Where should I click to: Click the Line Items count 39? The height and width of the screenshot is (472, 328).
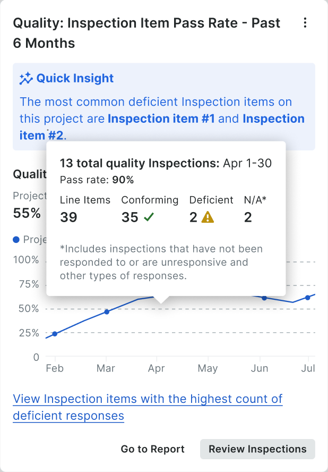[x=68, y=217]
